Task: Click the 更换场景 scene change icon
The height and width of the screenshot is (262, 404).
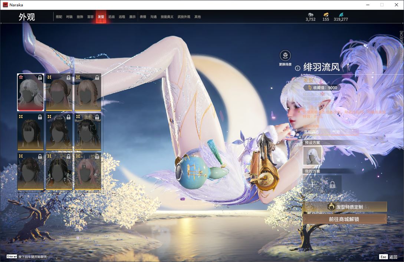Action: 285,56
